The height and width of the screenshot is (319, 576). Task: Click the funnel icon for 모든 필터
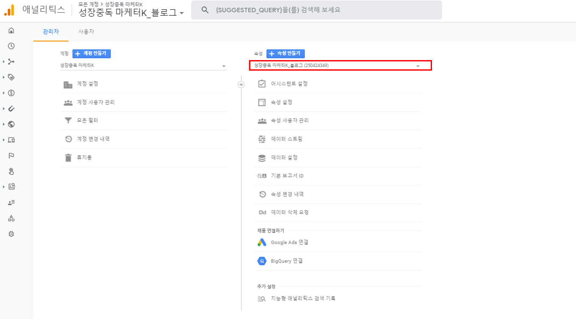68,121
